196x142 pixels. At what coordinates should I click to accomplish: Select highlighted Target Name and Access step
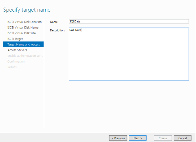point(23,45)
